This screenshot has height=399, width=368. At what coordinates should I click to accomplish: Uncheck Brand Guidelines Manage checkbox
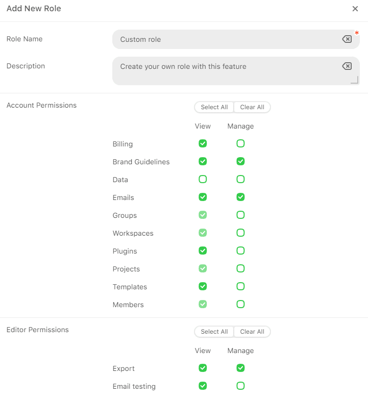point(240,161)
